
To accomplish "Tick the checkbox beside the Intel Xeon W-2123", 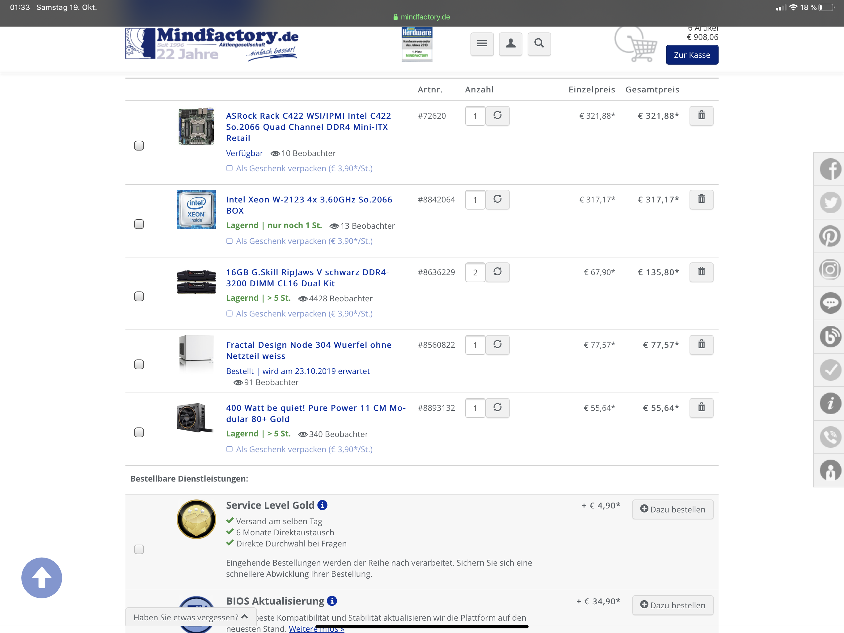I will 139,224.
